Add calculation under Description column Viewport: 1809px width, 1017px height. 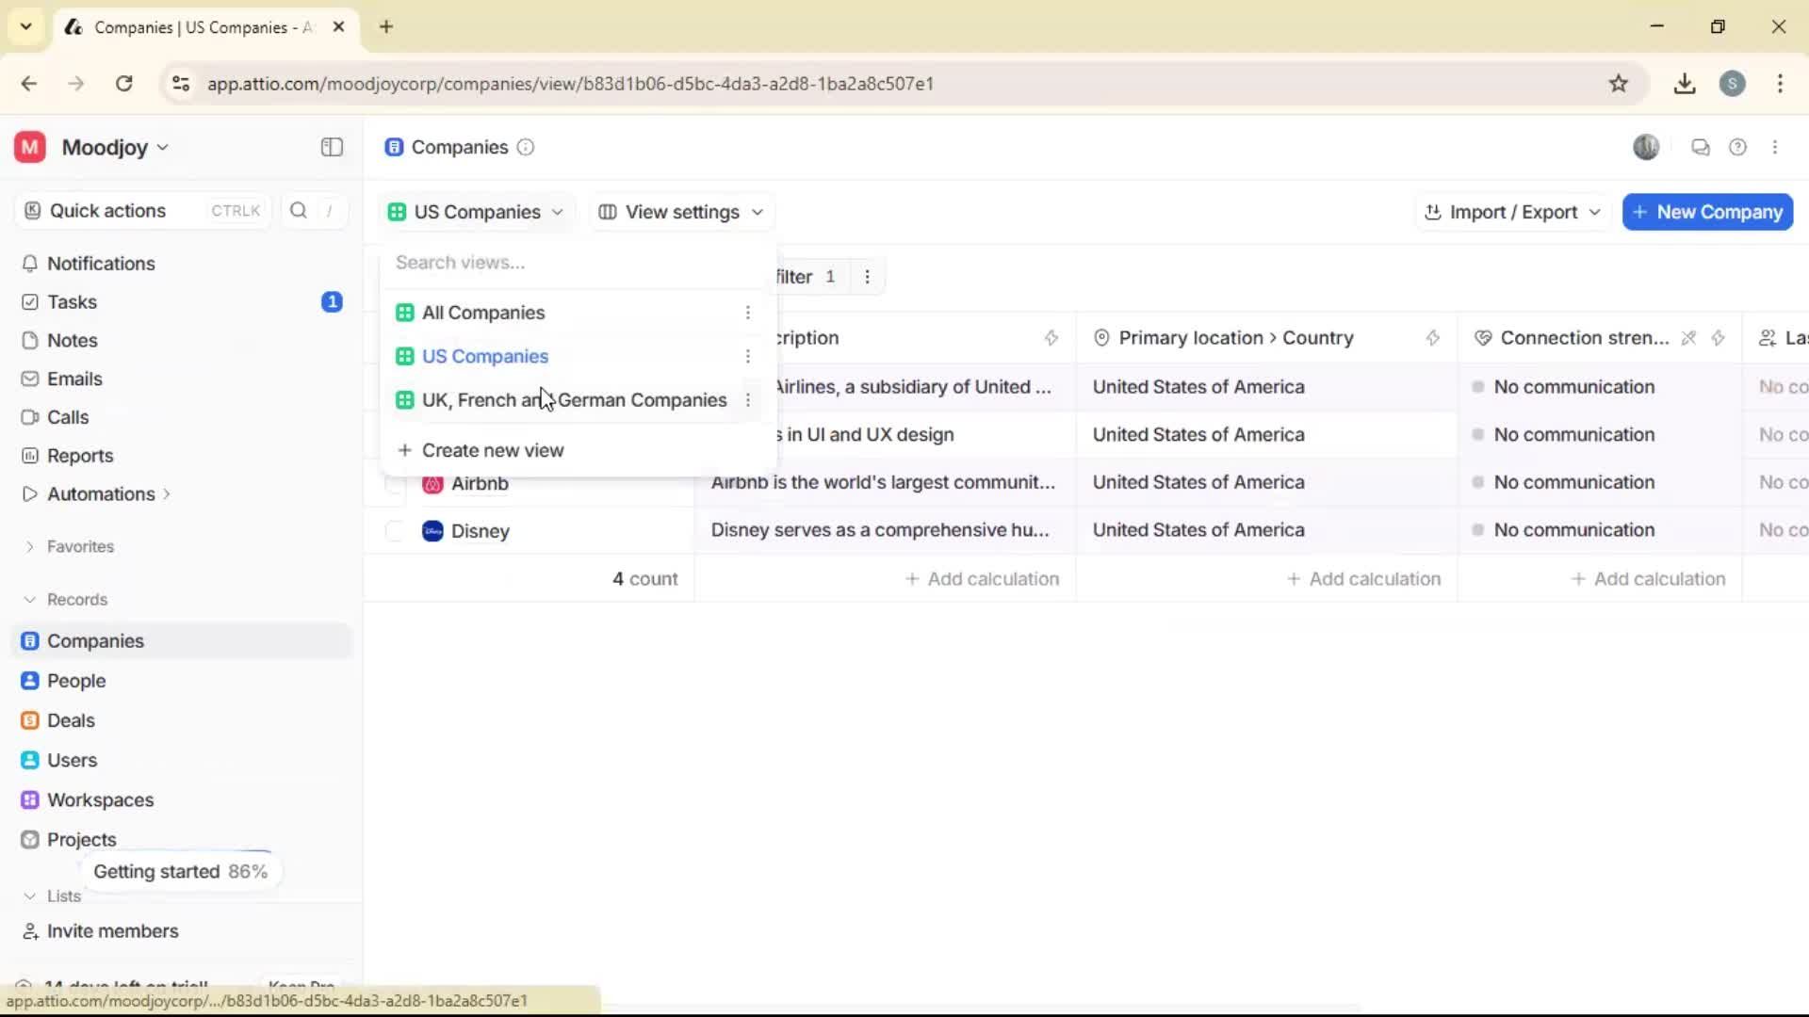(982, 579)
